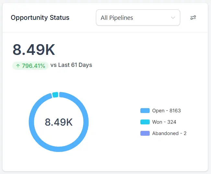Click the dropdown chevron arrow in All Pipelines

[173, 18]
